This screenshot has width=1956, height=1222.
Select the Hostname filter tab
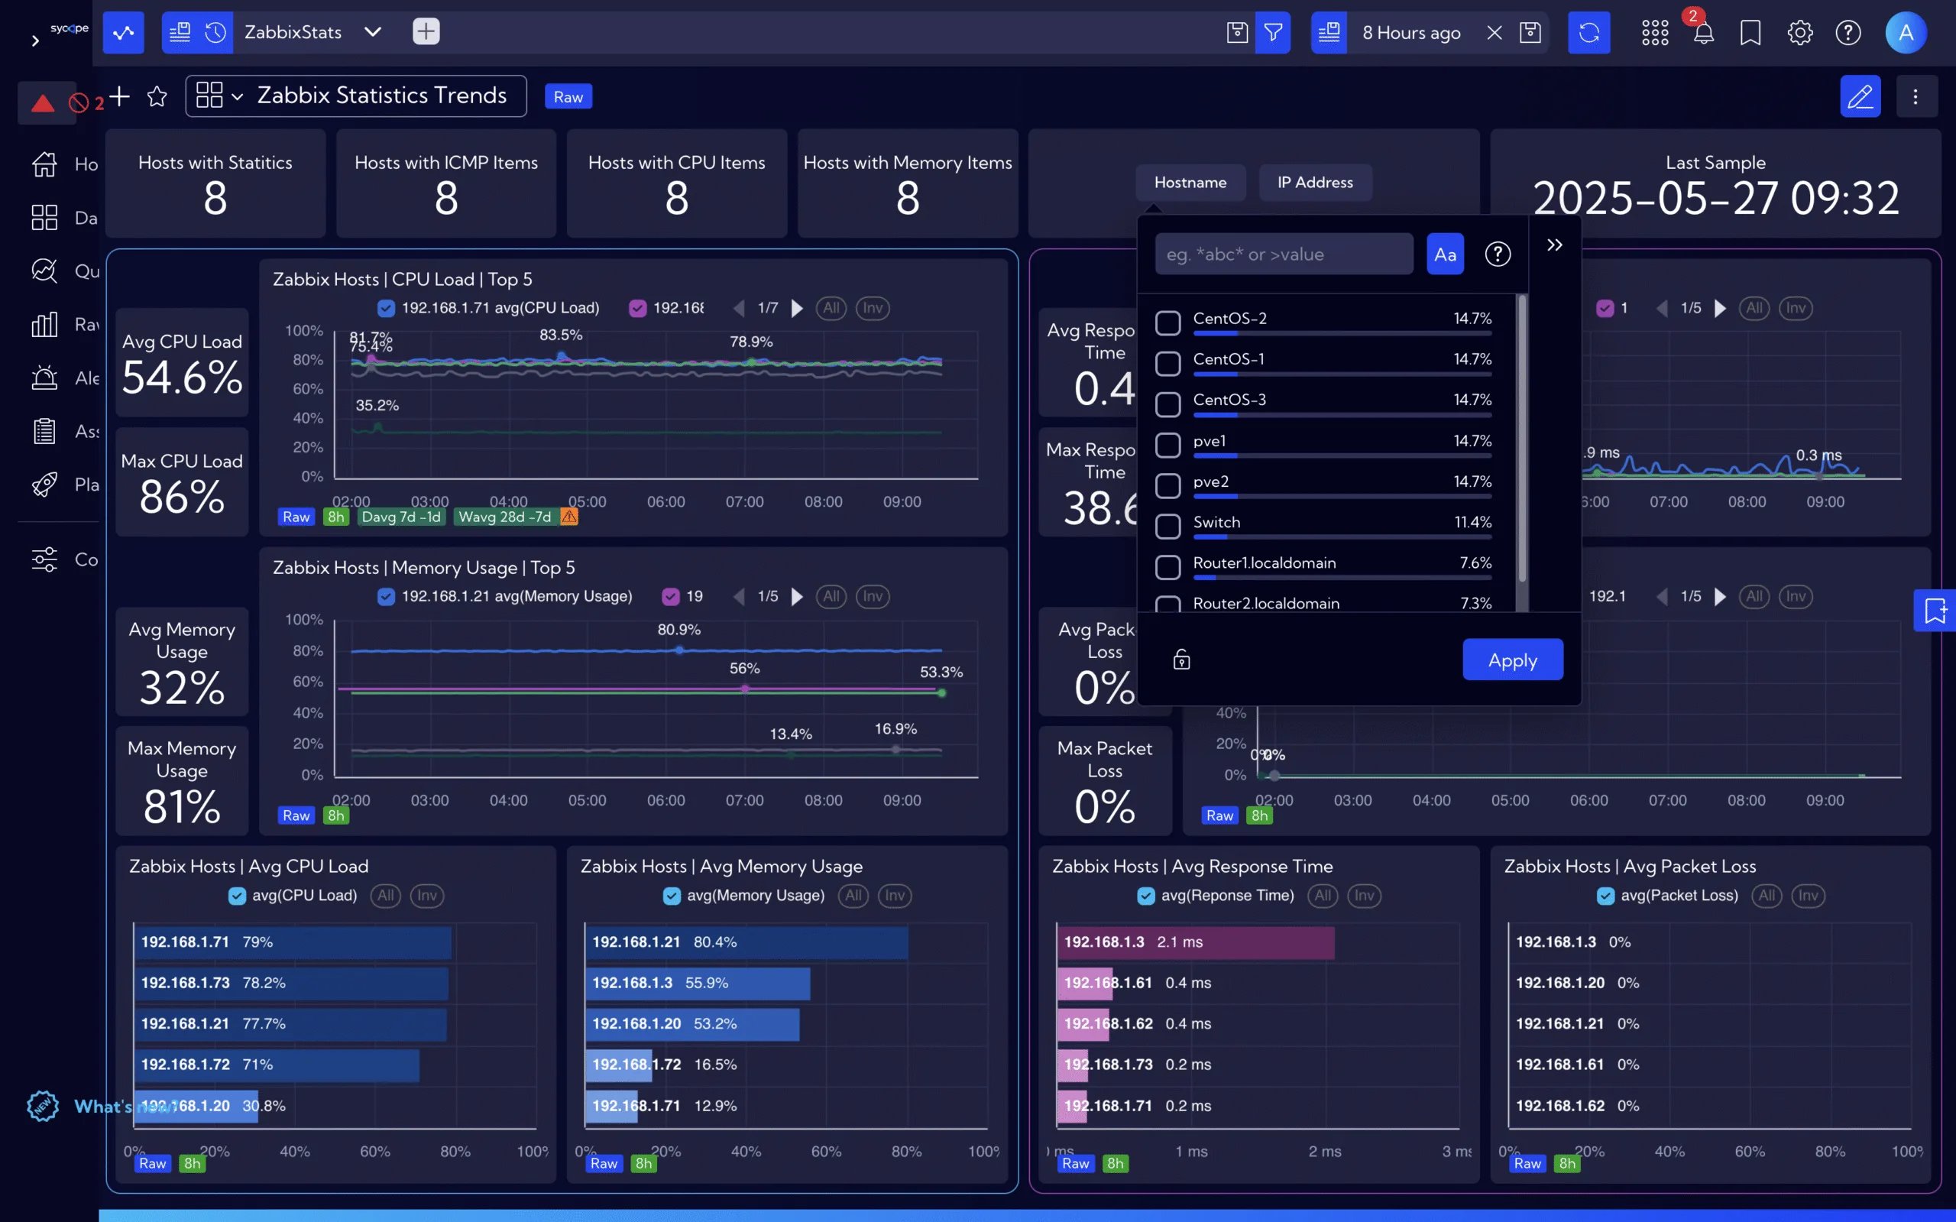point(1190,183)
